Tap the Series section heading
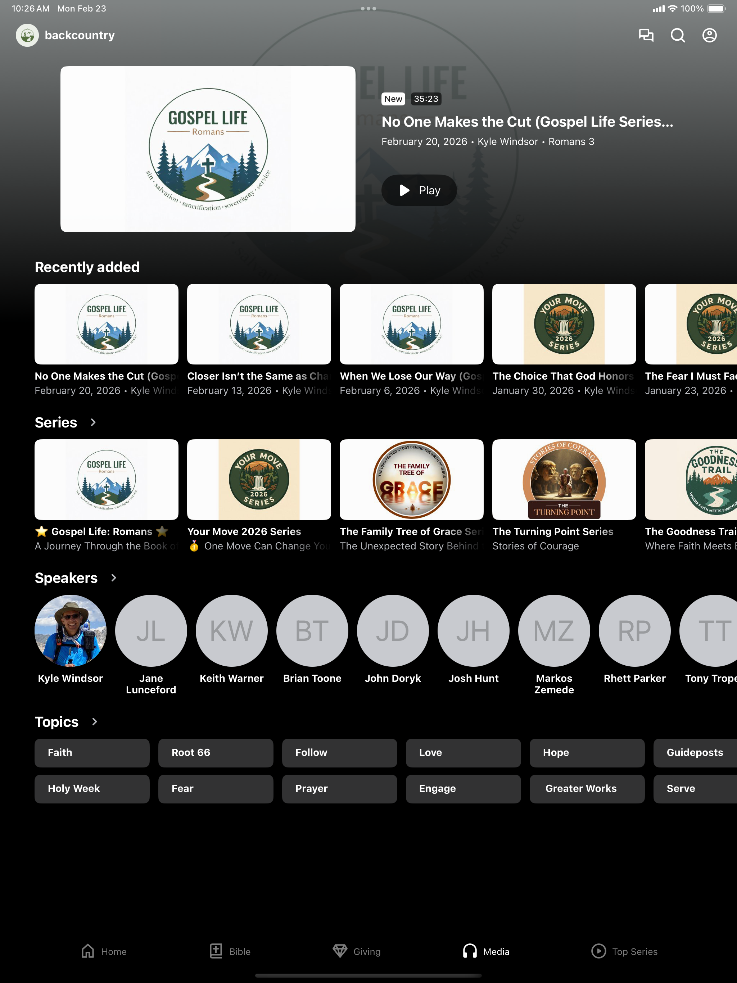Screen dimensions: 737x983 click(x=56, y=422)
